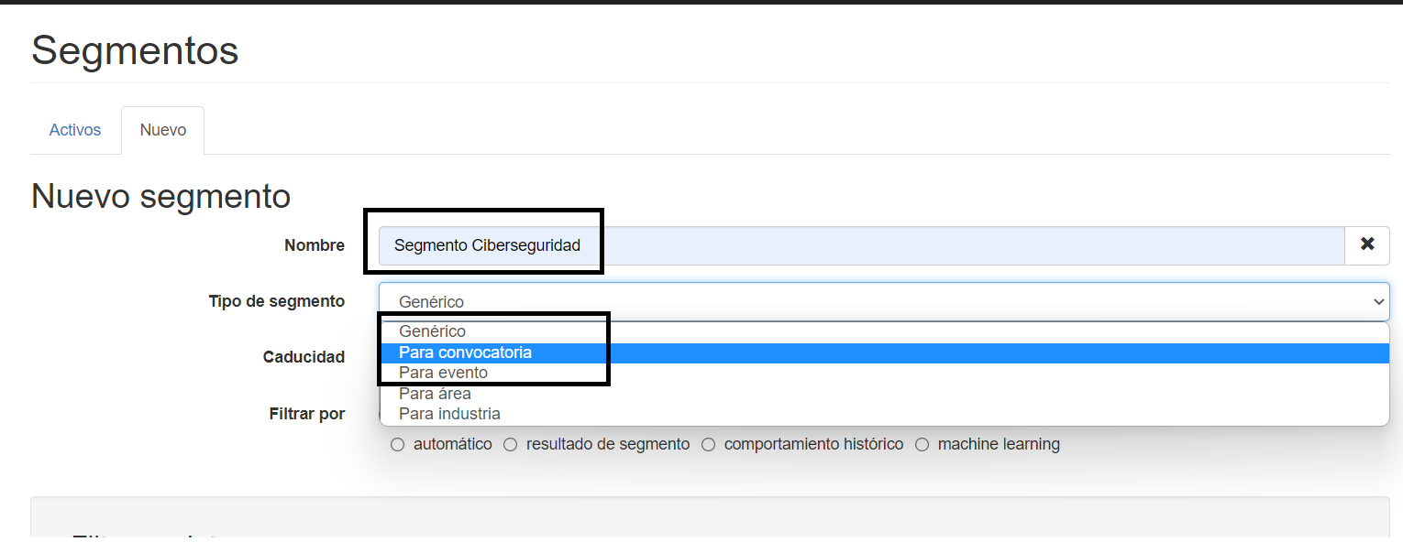The image size is (1403, 553).
Task: Choose the Genérico option in the list
Action: pyautogui.click(x=884, y=331)
